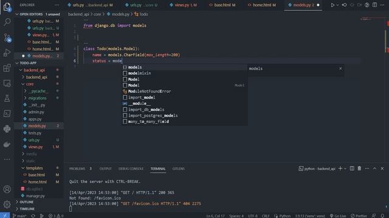Close the bottom panel
This screenshot has height=218, width=389.
pos(382,168)
